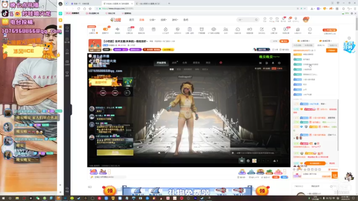Send the chat message with the orange 发送 button
358x201 pixels.
pyautogui.click(x=334, y=175)
